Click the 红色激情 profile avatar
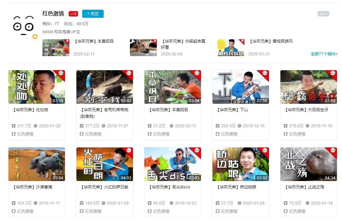This screenshot has height=221, width=342. pos(24,26)
